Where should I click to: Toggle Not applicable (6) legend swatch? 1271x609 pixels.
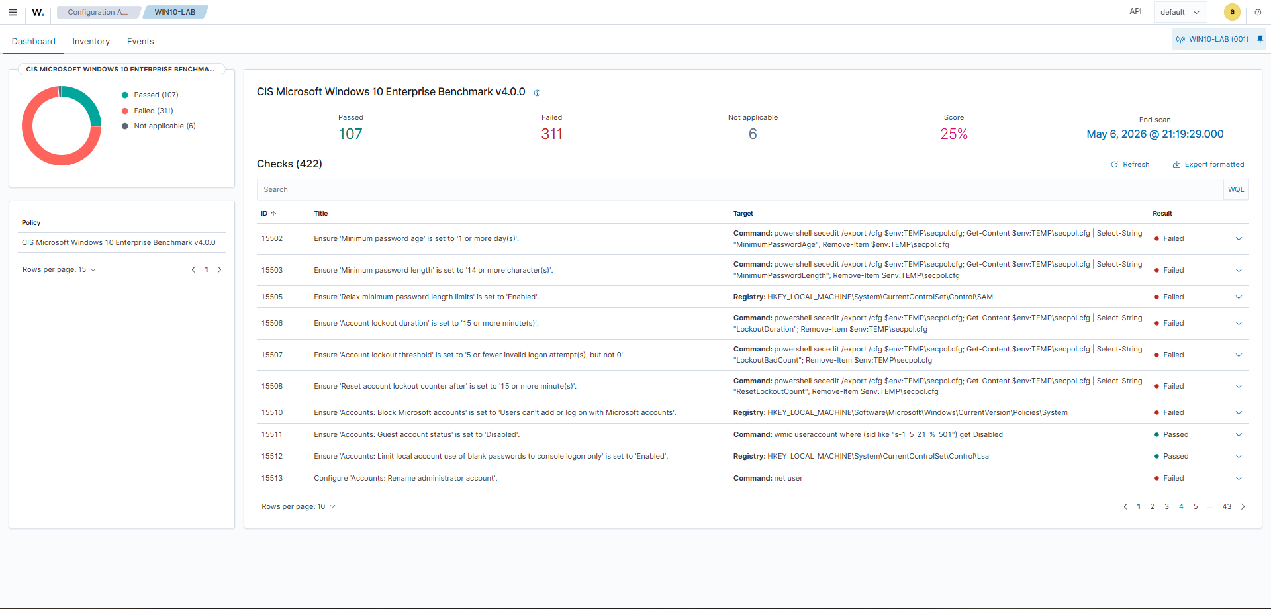pyautogui.click(x=124, y=126)
